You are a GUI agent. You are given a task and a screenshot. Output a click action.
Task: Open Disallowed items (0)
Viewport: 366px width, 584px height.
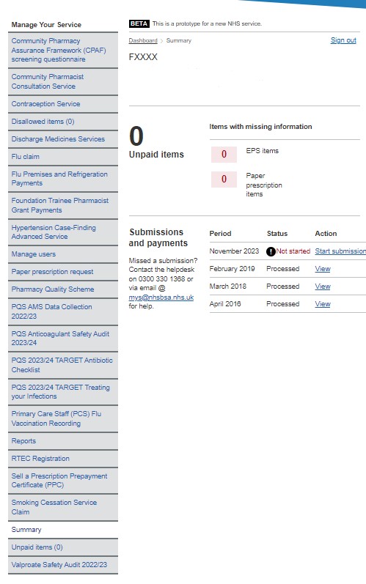tap(63, 122)
